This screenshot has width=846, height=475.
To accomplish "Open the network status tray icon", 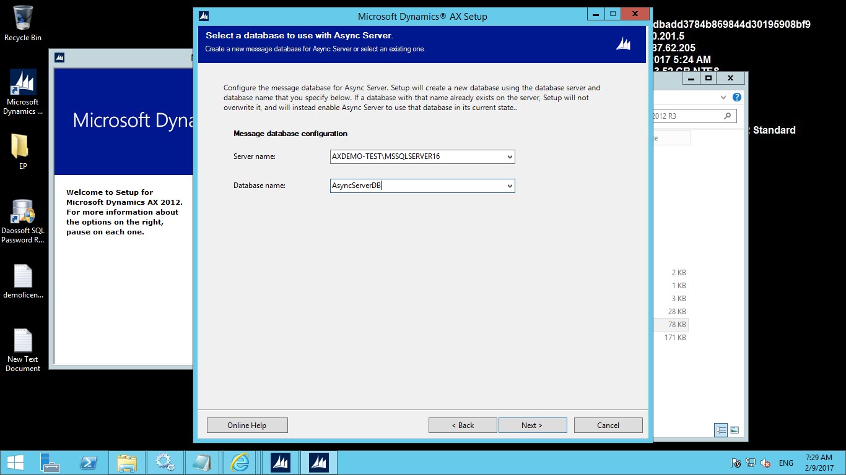I will coord(751,463).
